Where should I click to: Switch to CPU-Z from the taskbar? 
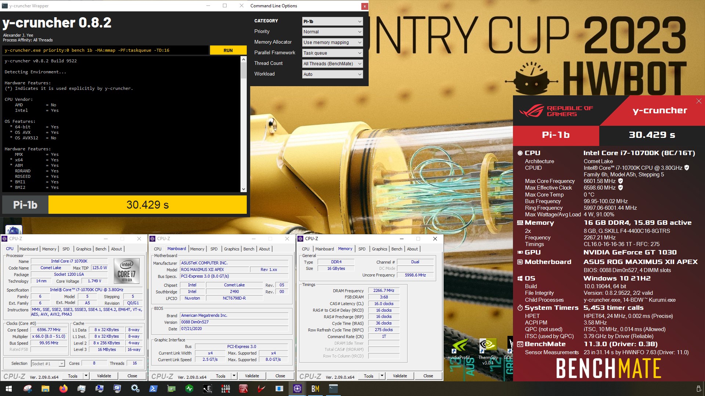pos(297,389)
